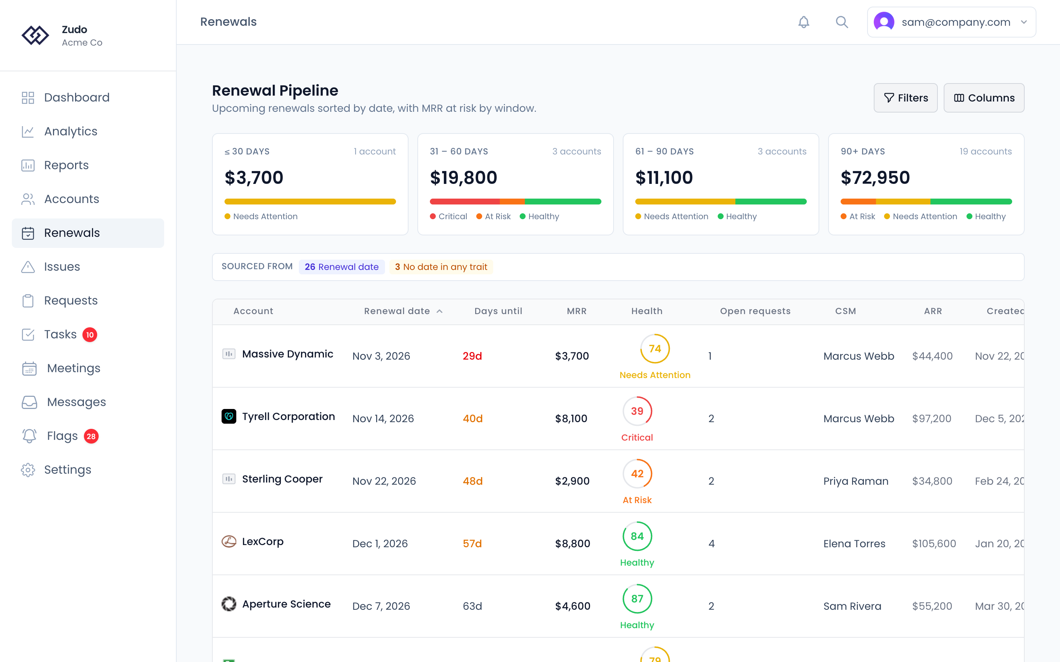Expand the sam@company.com account dropdown
Screen dimensions: 1060x662
(x=951, y=22)
